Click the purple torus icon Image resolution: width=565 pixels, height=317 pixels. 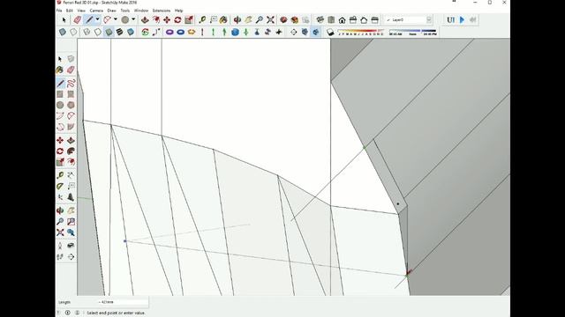[x=169, y=32]
